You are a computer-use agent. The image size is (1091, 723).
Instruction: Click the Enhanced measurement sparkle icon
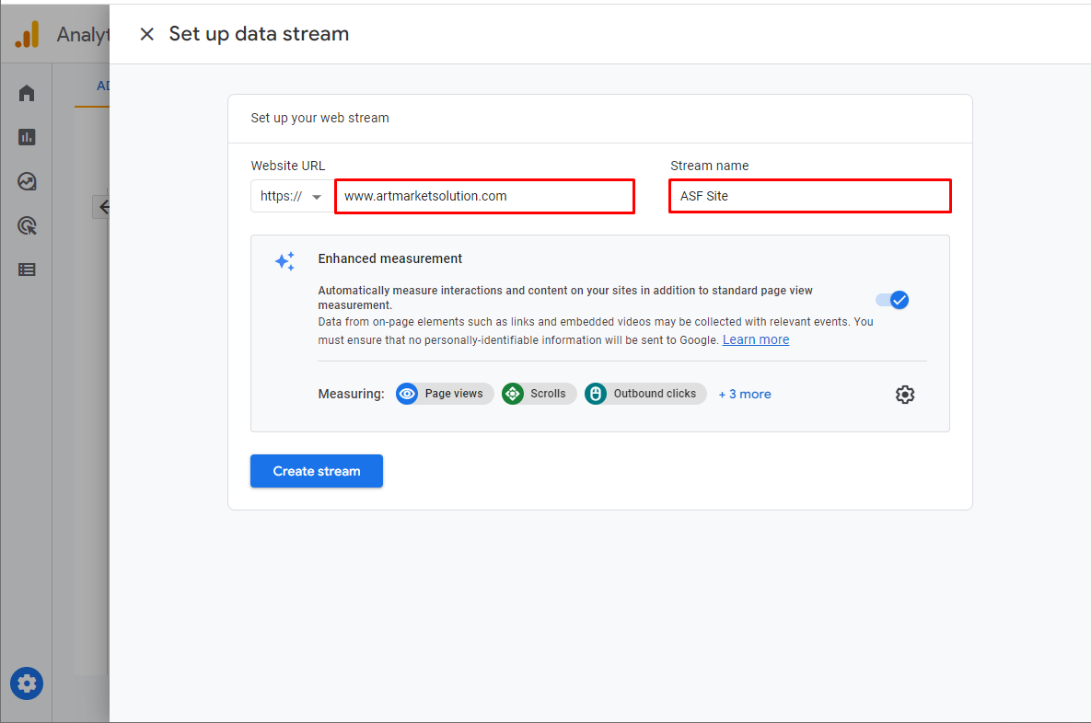[284, 261]
